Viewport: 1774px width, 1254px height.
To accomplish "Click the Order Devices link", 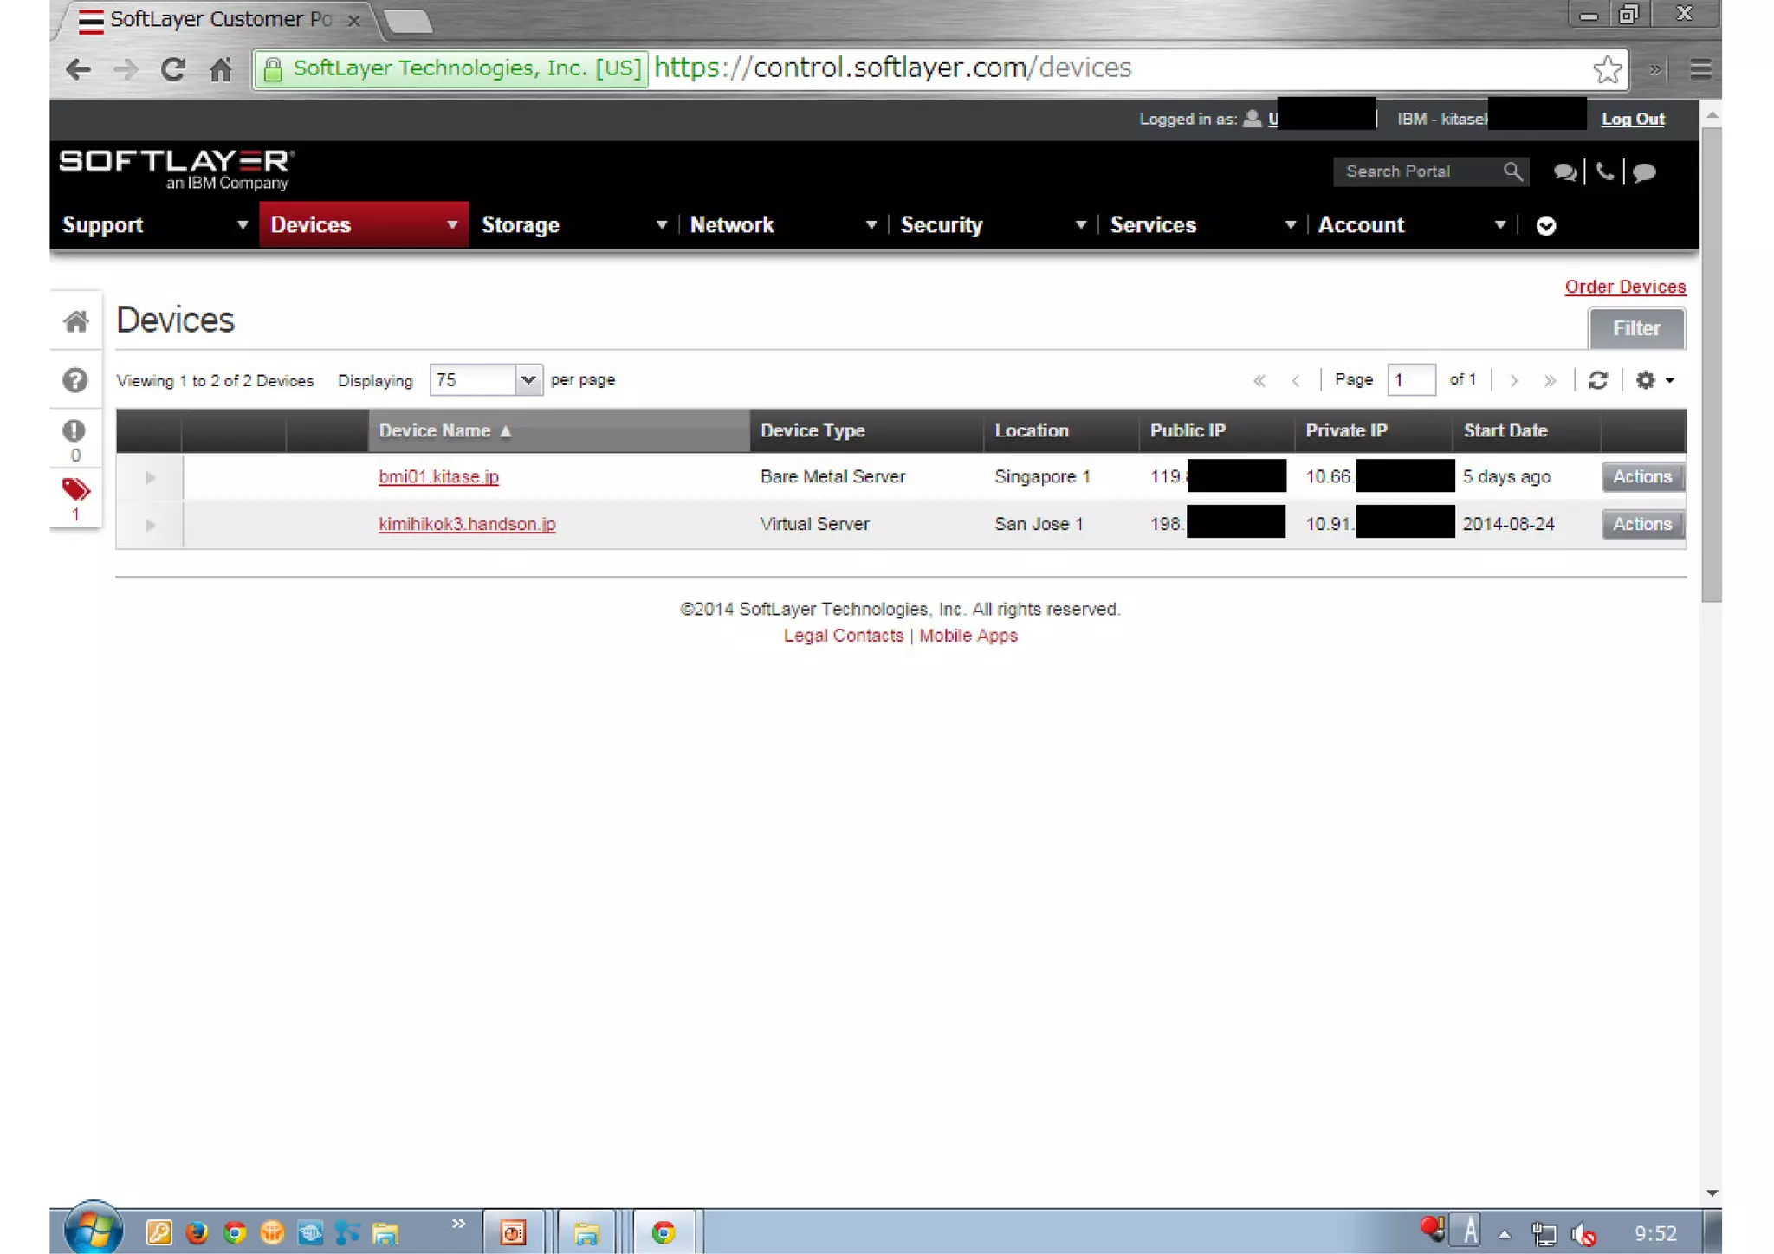I will (1624, 287).
